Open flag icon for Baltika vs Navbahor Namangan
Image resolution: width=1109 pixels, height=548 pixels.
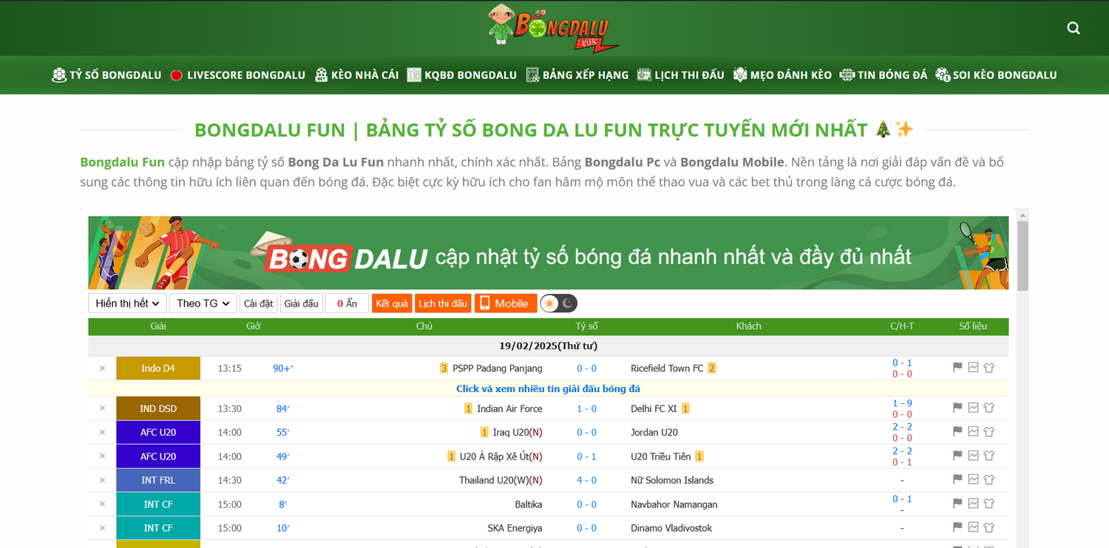pyautogui.click(x=957, y=504)
